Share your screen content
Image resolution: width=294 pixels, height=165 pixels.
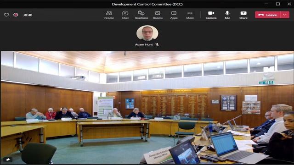[x=243, y=15]
